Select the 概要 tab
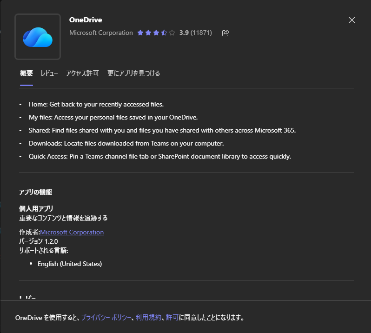This screenshot has height=333, width=371. click(x=26, y=73)
